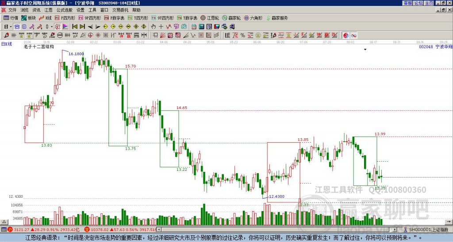This screenshot has width=453, height=242.
Task: Select the percent % line tool
Action: pos(243,35)
